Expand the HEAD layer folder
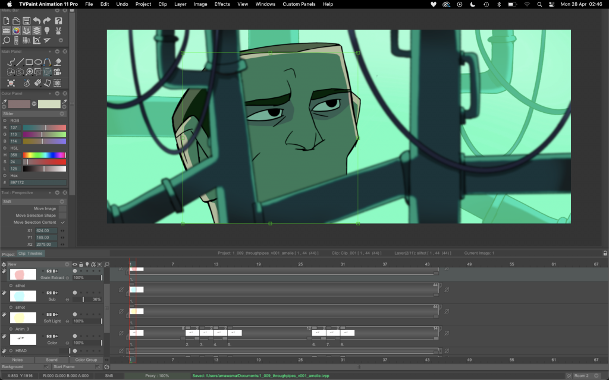Image resolution: width=609 pixels, height=380 pixels. [11, 351]
